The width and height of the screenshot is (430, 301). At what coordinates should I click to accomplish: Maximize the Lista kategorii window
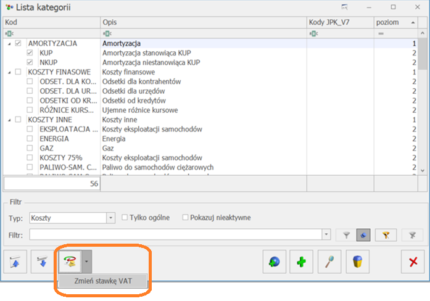tap(393, 7)
